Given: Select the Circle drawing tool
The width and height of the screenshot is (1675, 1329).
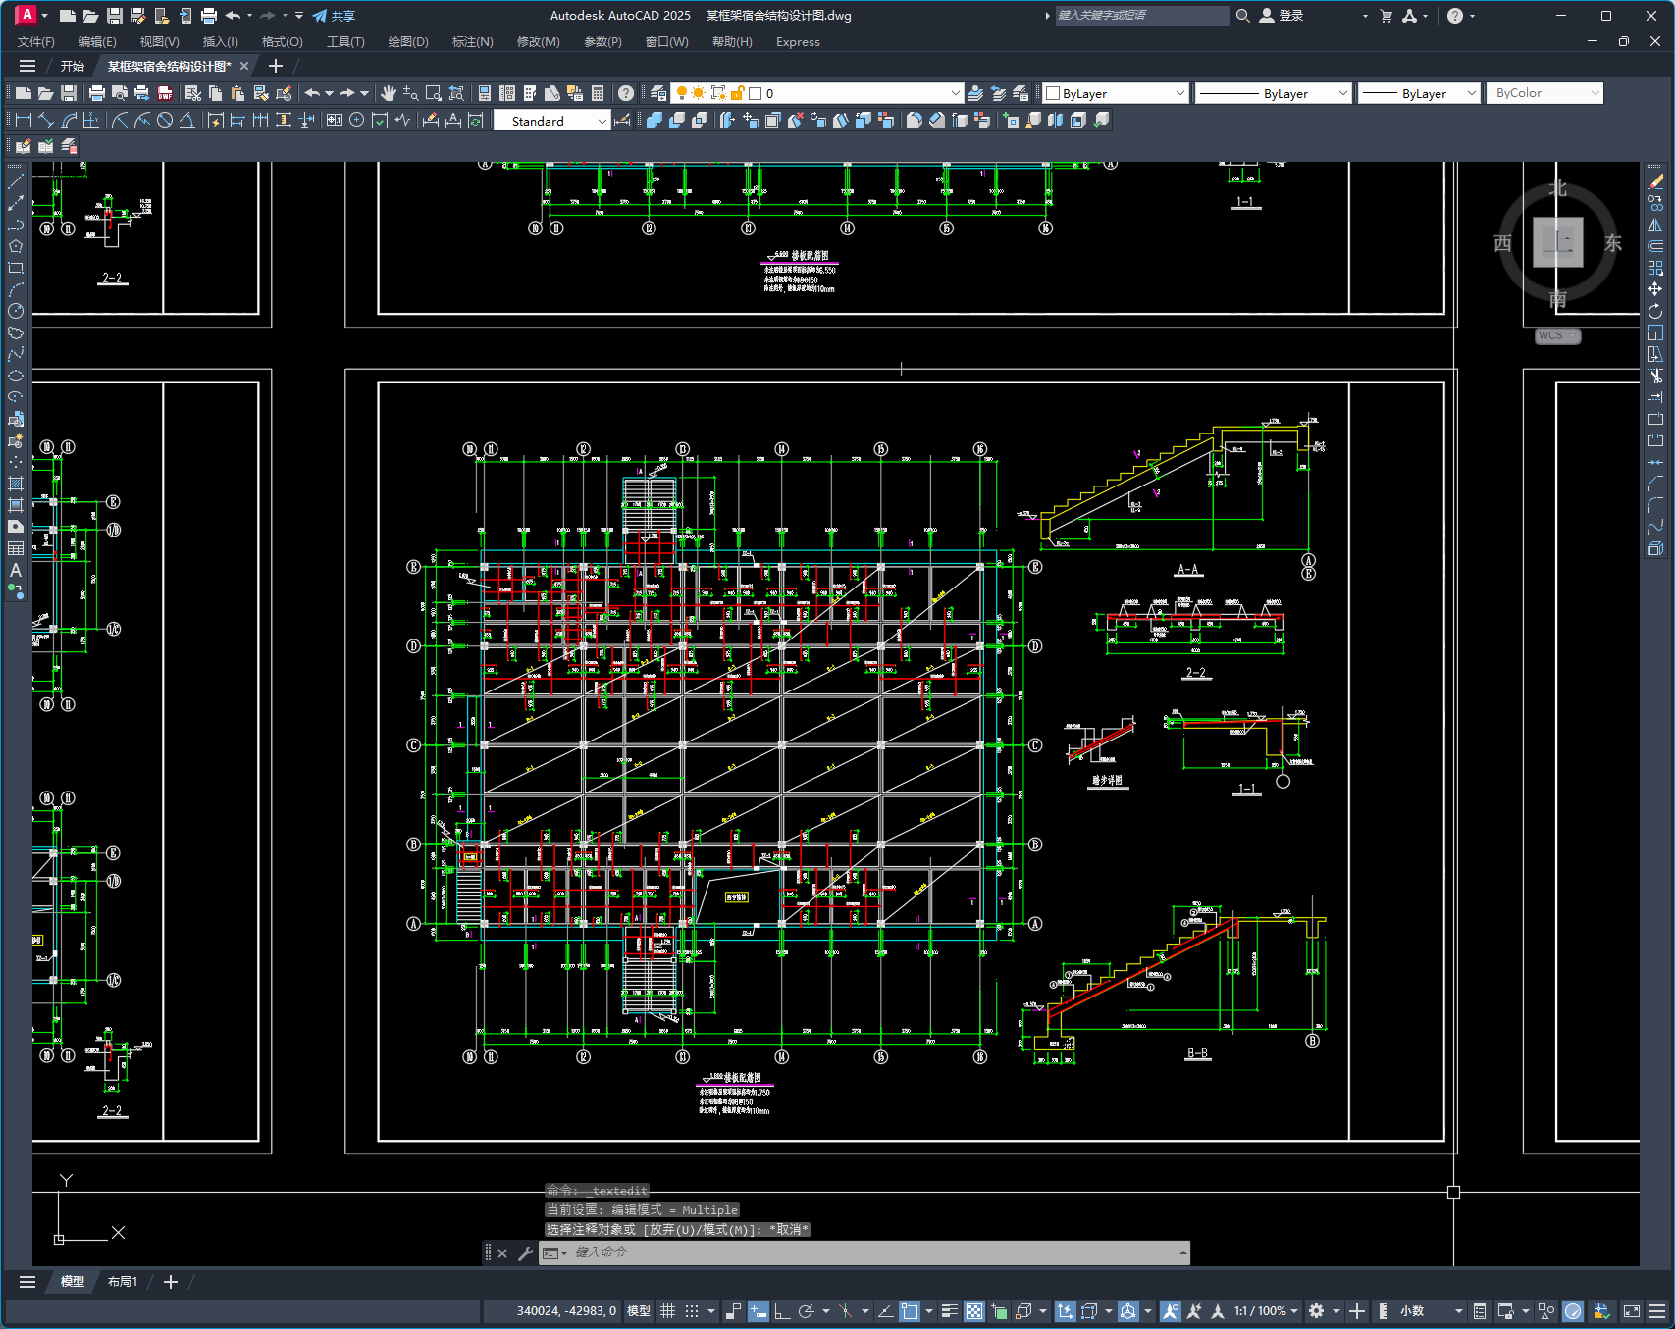Looking at the screenshot, I should 16,311.
